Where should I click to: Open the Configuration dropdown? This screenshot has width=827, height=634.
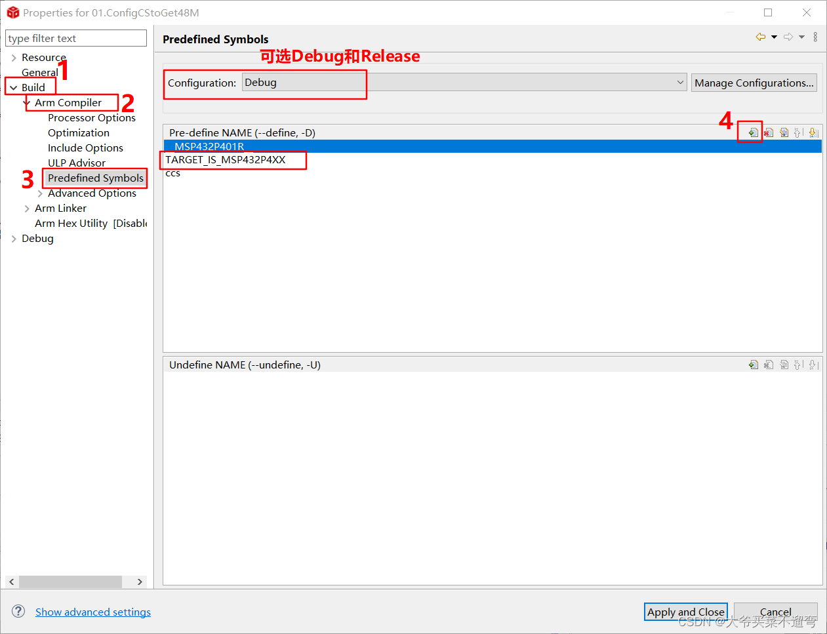coord(680,82)
